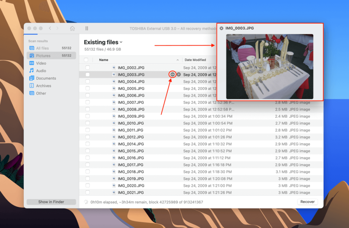Navigate back with the left arrow
The height and width of the screenshot is (228, 349).
pos(49,28)
